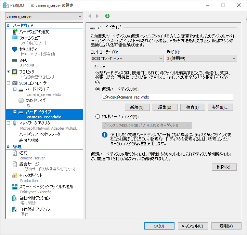The width and height of the screenshot is (247, 235).
Task: Click the プロセッサ chip icon
Action: coord(15,72)
